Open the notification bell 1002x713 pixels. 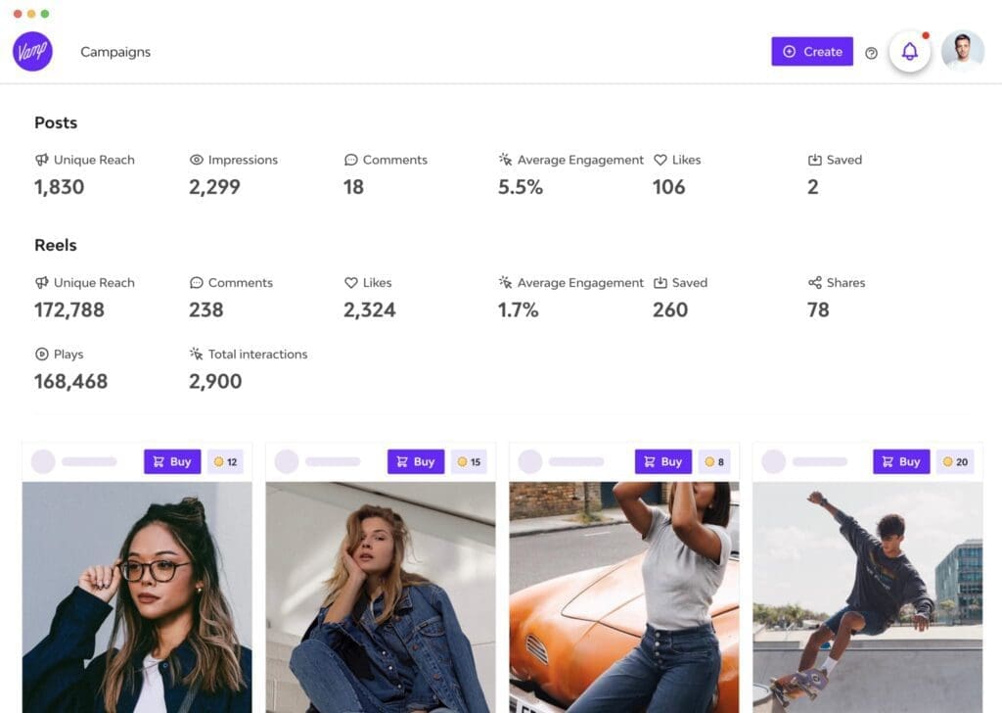click(x=910, y=51)
